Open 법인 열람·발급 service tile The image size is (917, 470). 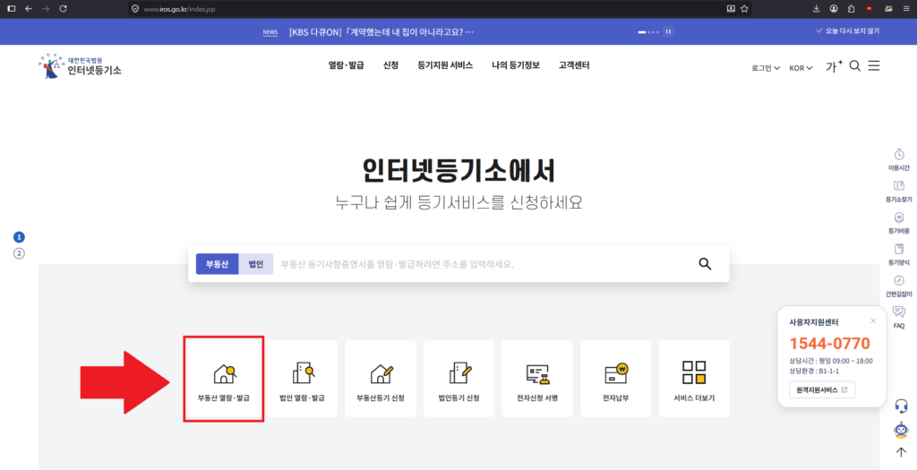click(302, 379)
